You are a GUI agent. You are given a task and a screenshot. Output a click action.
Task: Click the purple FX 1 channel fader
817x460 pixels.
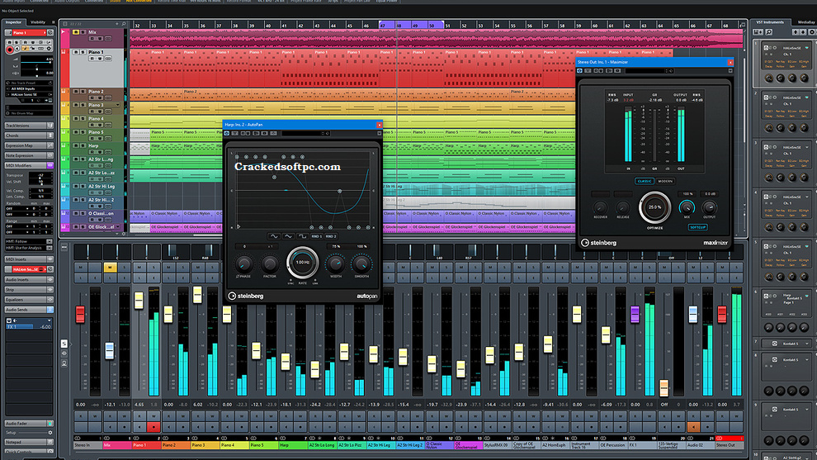635,314
